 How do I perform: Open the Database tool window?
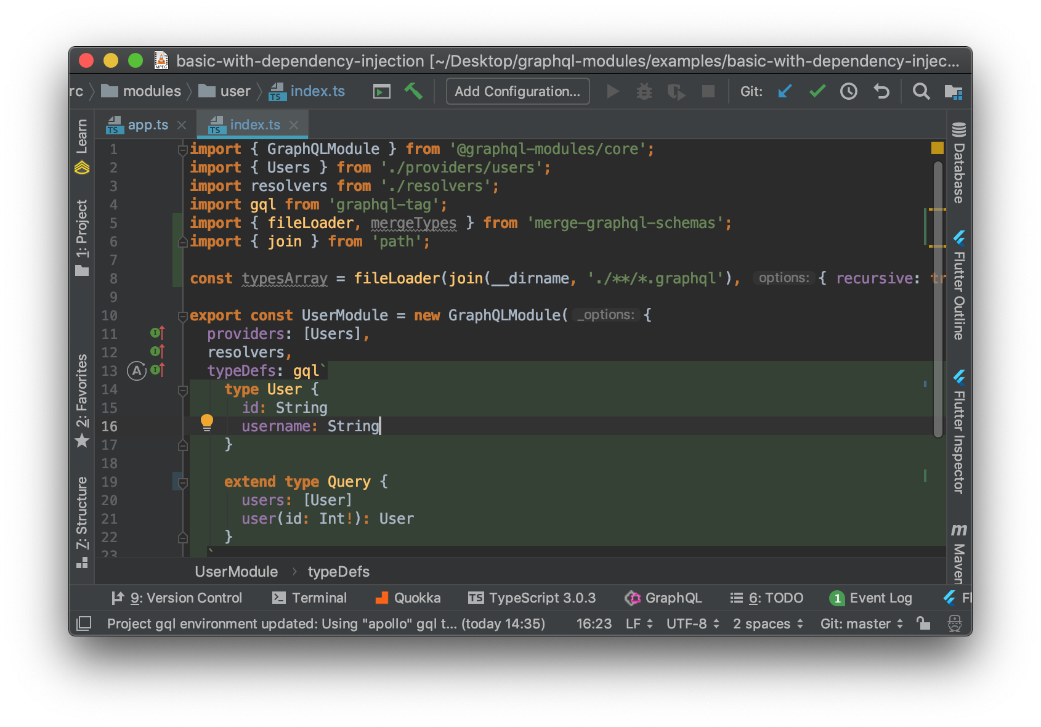point(958,163)
